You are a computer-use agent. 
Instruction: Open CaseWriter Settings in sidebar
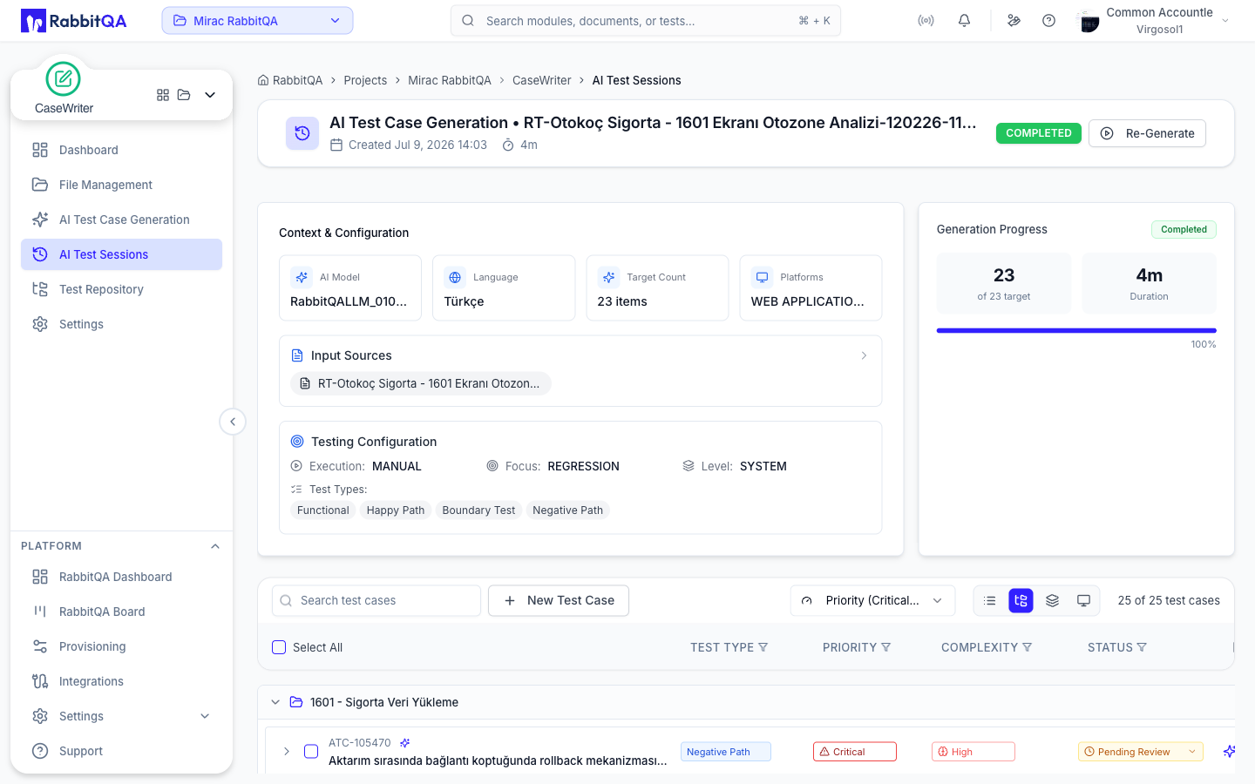click(121, 324)
